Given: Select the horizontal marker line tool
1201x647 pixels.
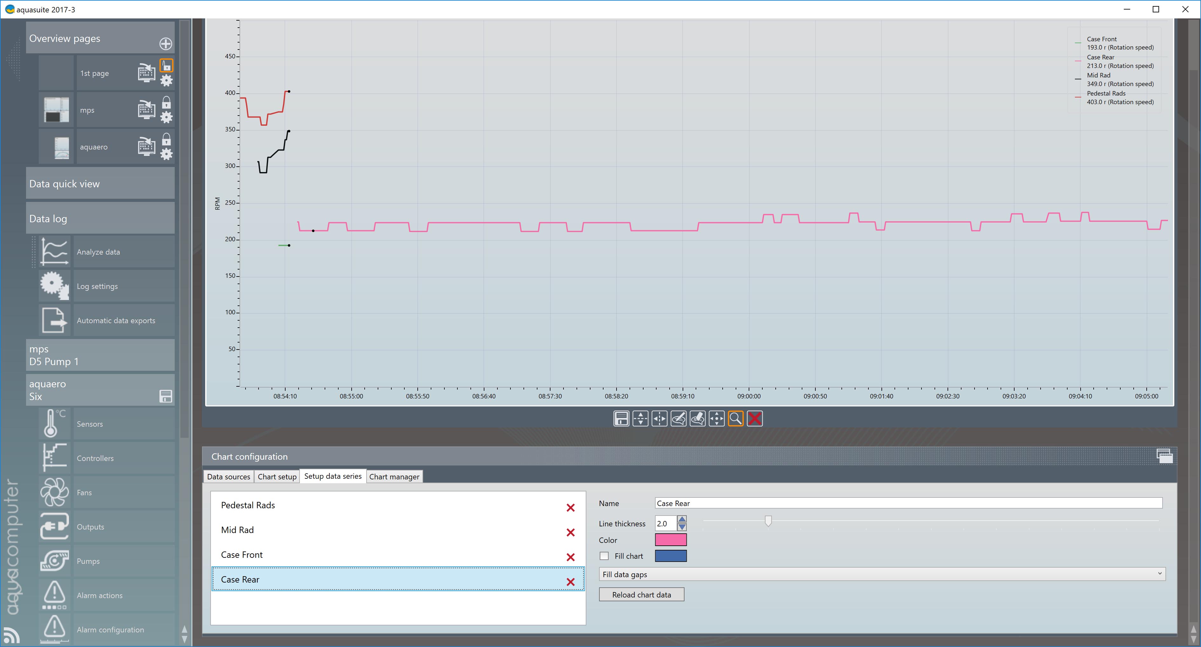Looking at the screenshot, I should [x=640, y=419].
